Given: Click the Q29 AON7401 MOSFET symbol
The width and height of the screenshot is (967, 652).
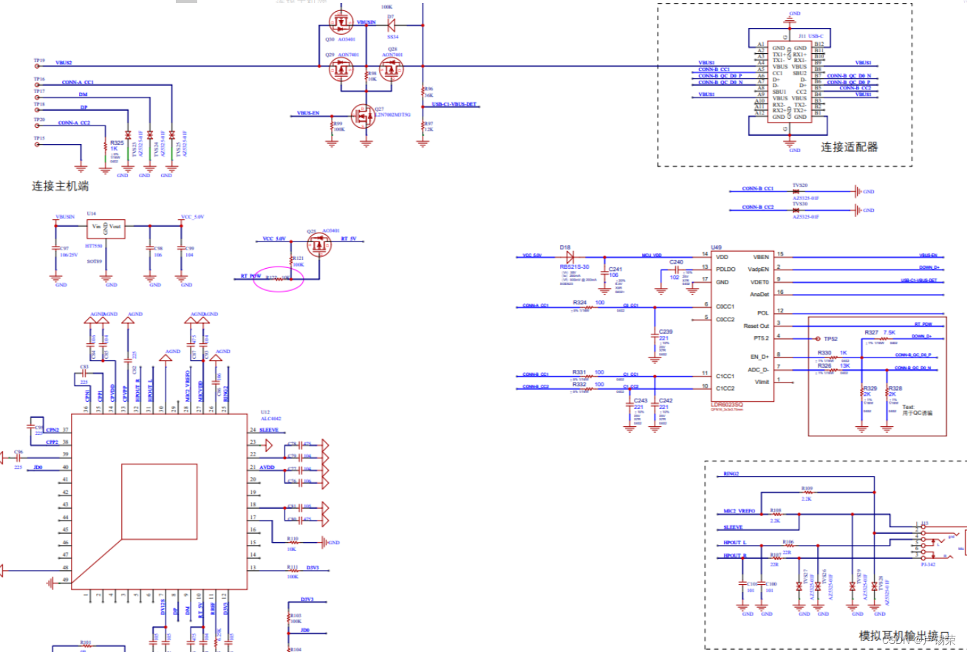Looking at the screenshot, I should tap(341, 70).
